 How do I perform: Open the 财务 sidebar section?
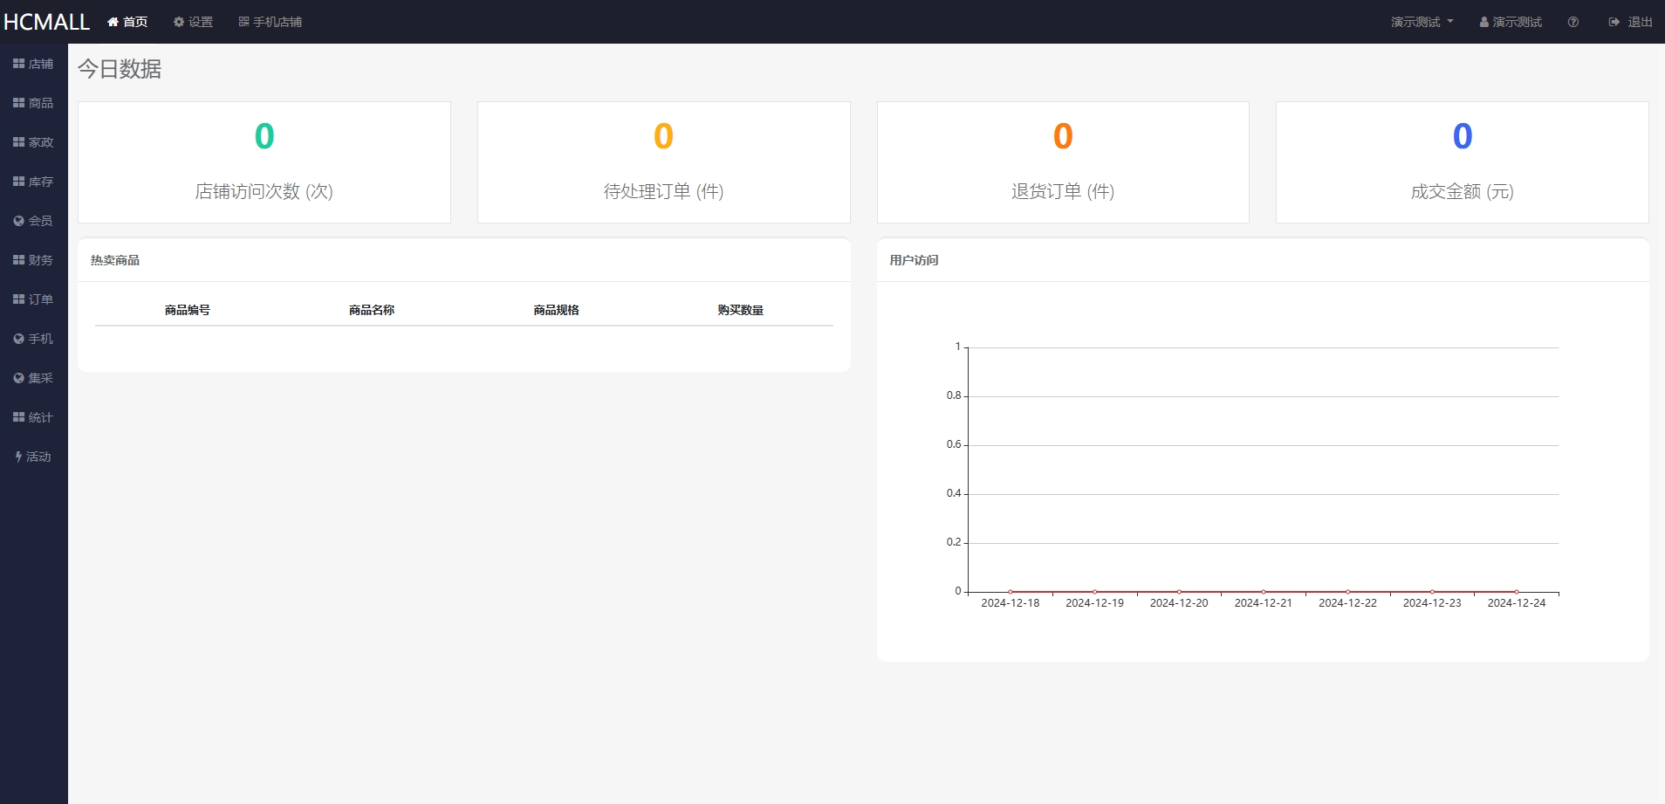tap(33, 260)
